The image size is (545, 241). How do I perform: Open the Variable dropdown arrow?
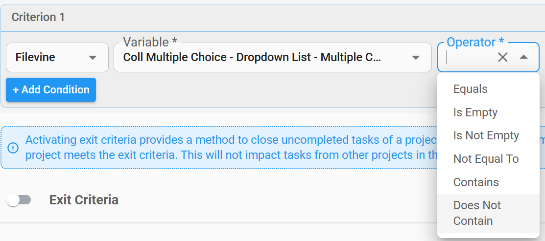[x=416, y=58]
